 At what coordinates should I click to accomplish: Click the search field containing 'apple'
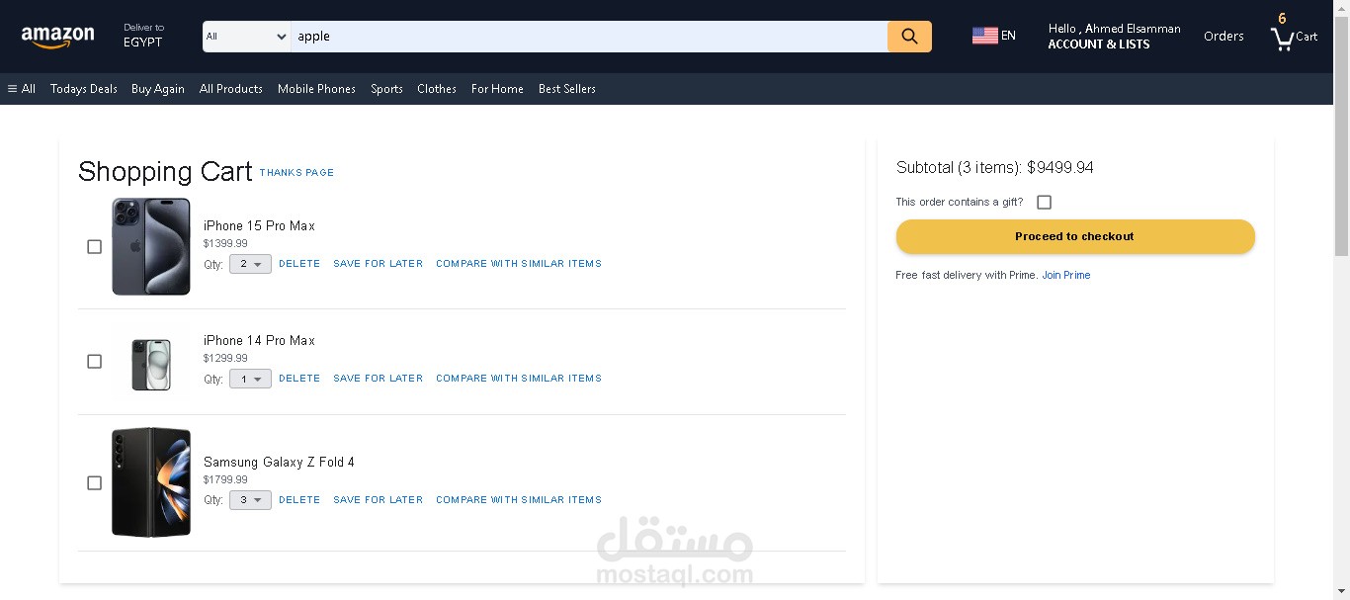(x=589, y=37)
